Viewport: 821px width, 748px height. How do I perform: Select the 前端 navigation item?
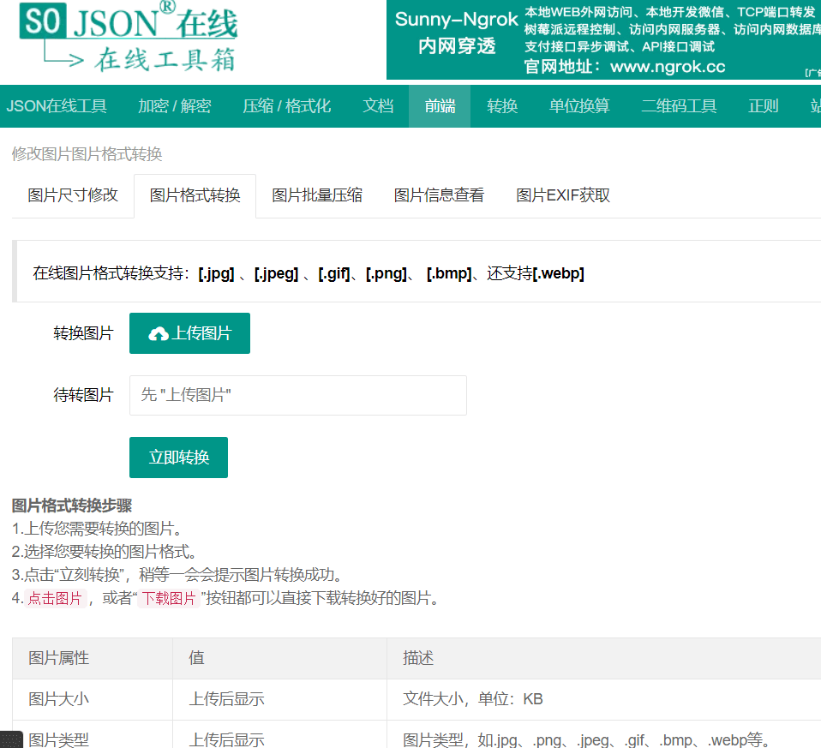pyautogui.click(x=440, y=106)
